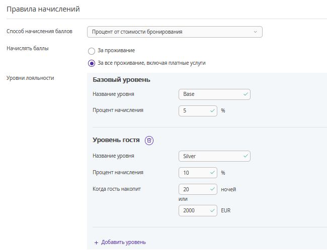The height and width of the screenshot is (251, 327).
Task: Click checkmark in the 5 percent field
Action: click(x=212, y=111)
